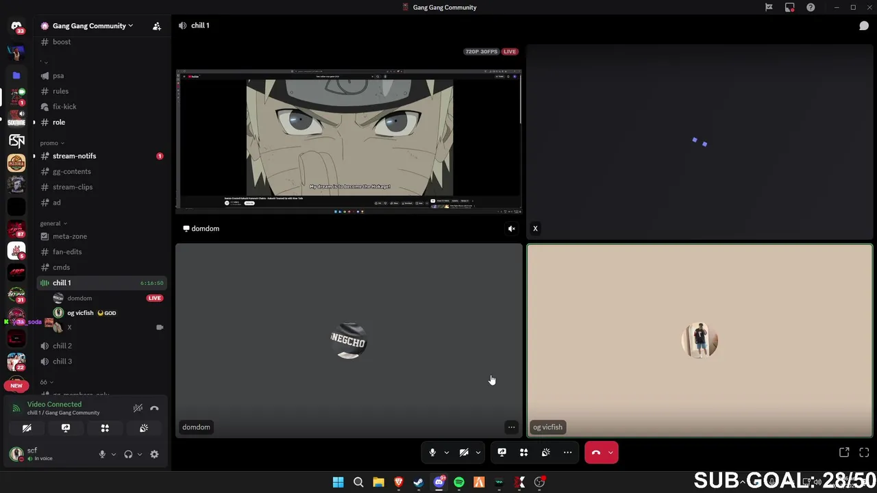Open more options in call control bar
Screen dimensions: 877x493
tap(567, 453)
